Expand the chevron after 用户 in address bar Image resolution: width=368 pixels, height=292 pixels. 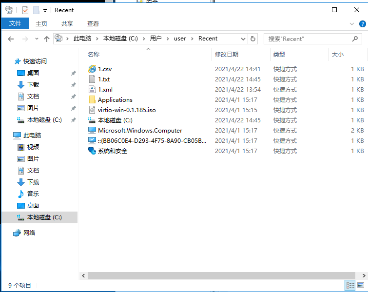point(168,39)
